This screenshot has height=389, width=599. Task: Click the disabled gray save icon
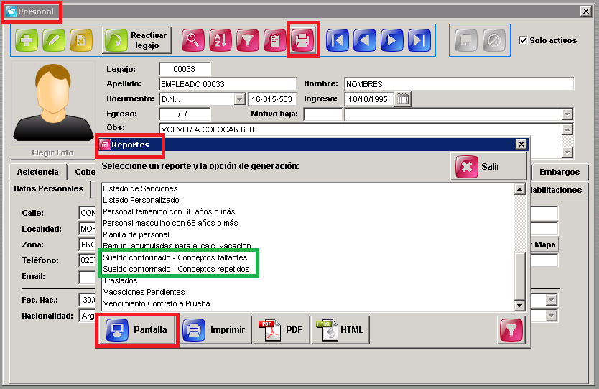(466, 40)
